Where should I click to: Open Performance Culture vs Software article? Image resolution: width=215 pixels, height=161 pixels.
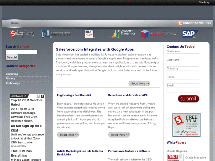tap(129, 151)
